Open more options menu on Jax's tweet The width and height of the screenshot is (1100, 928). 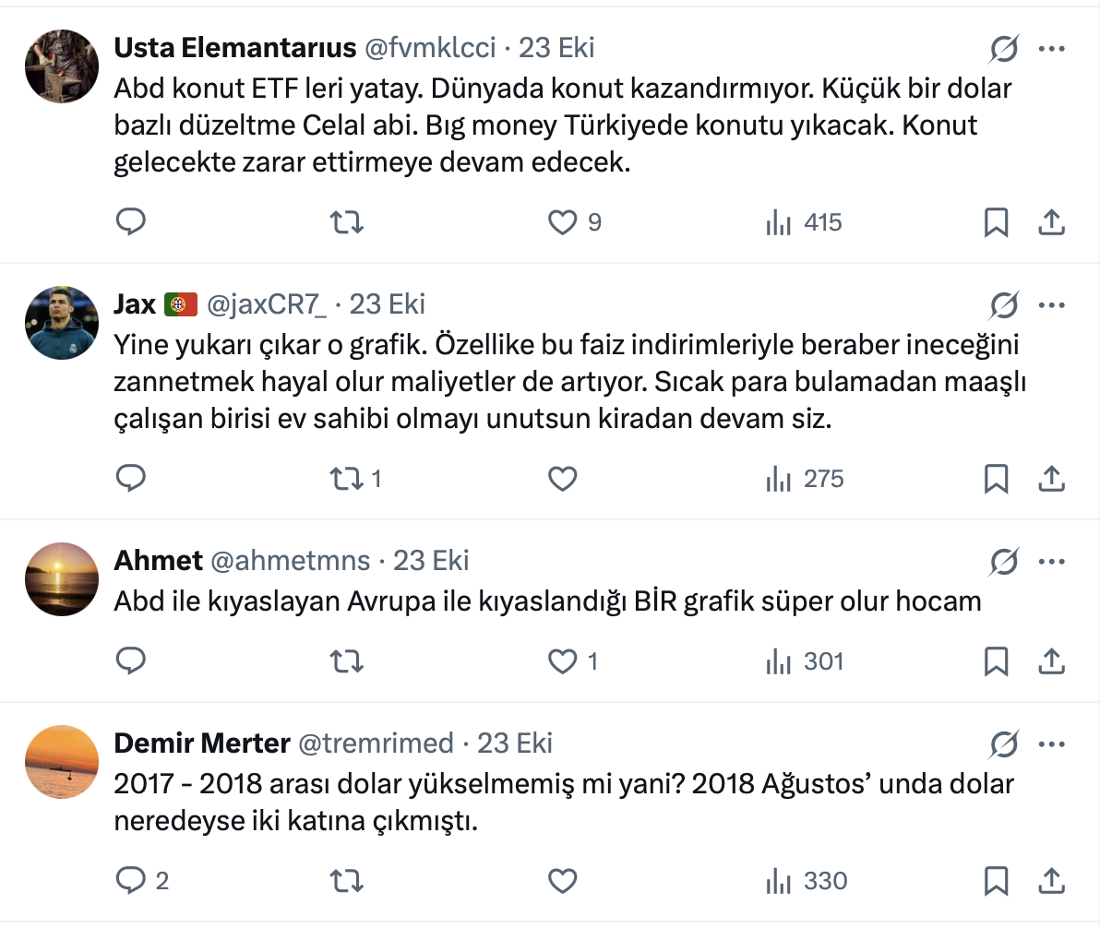point(1052,304)
